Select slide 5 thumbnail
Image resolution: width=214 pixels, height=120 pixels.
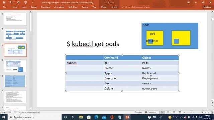click(x=15, y=81)
